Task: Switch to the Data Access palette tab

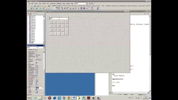Action: [x=75, y=6]
